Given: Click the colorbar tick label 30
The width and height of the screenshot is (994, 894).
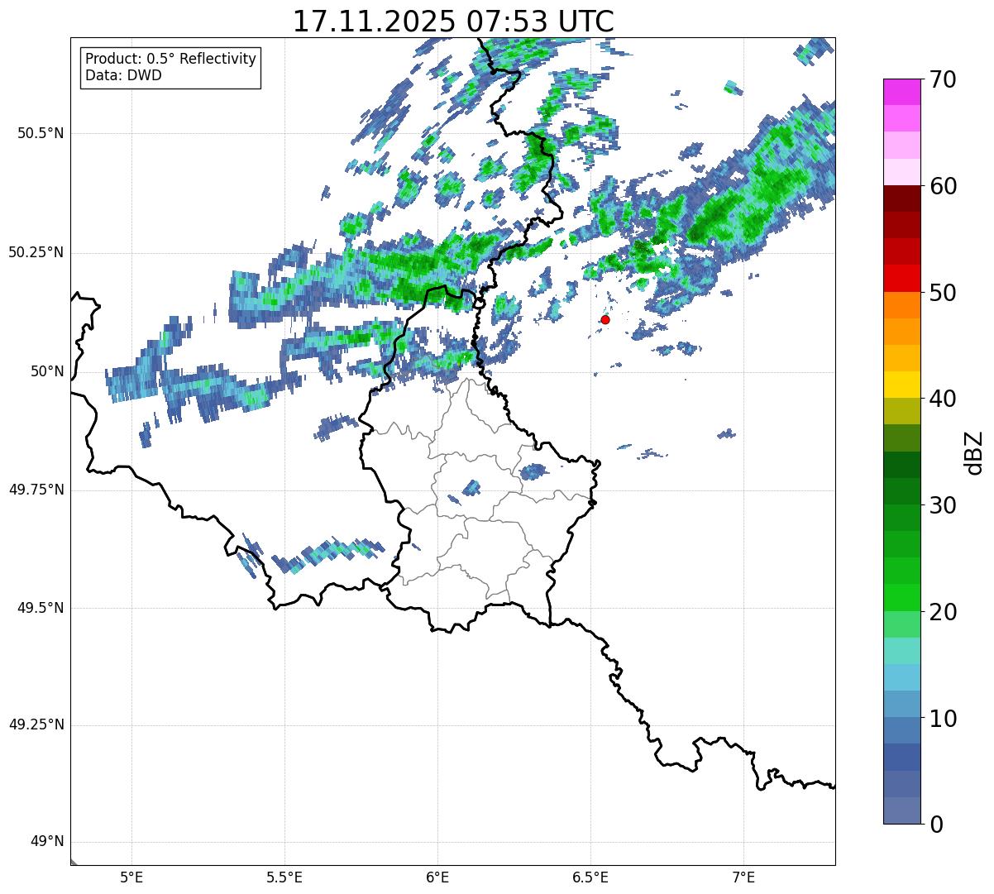Looking at the screenshot, I should click(x=943, y=505).
